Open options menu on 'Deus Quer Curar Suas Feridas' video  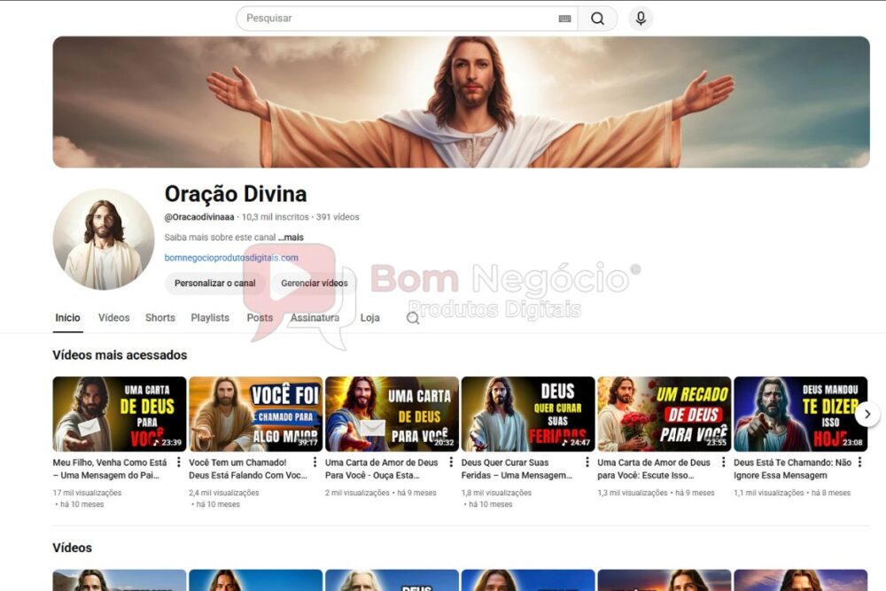587,463
